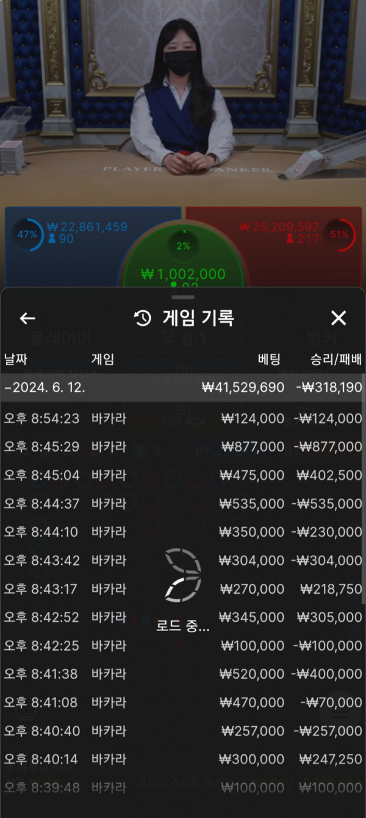Click the 승리/패배 column header
Image resolution: width=366 pixels, height=818 pixels.
pos(336,359)
